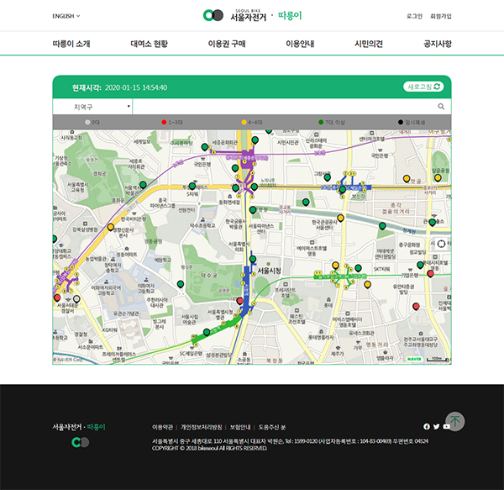Refresh station data with 새로고침 button

pyautogui.click(x=423, y=87)
